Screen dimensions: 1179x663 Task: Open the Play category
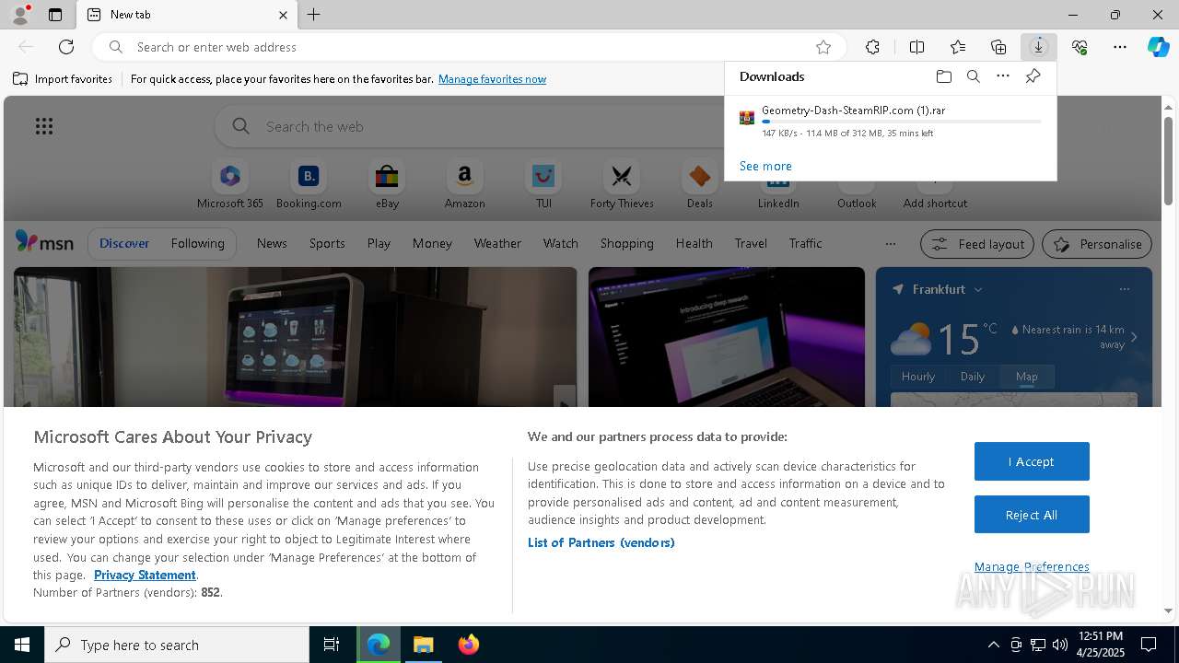[379, 243]
